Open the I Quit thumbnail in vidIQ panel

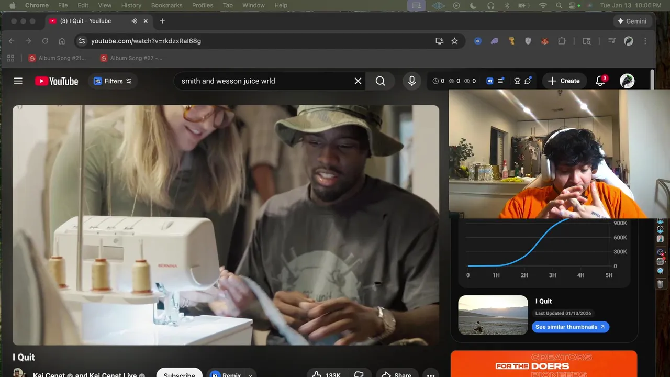[493, 315]
